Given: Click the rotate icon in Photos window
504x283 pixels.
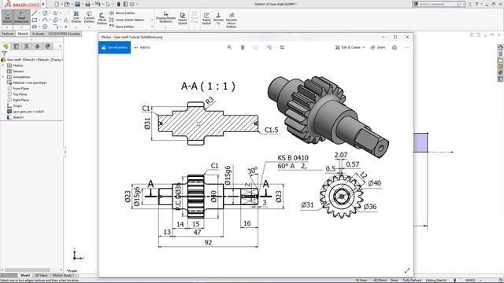Looking at the screenshot, I should click(269, 47).
